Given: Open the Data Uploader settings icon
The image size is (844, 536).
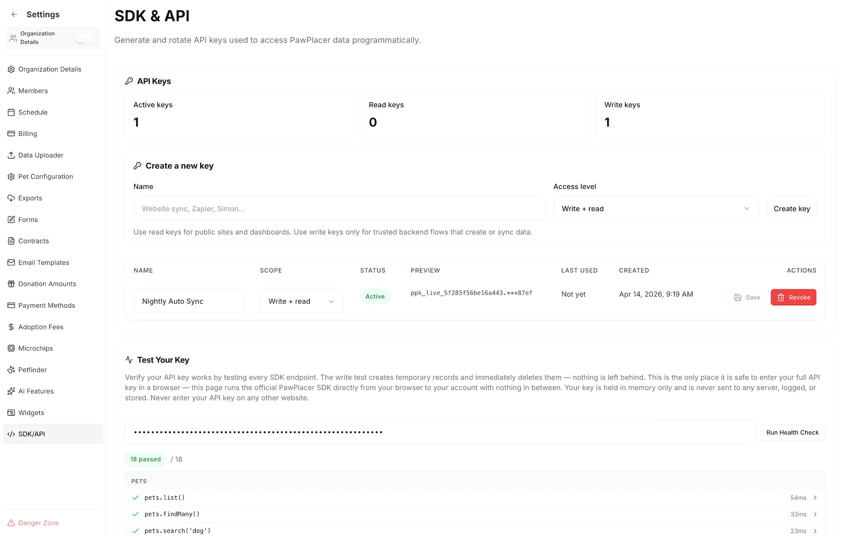Looking at the screenshot, I should (11, 155).
